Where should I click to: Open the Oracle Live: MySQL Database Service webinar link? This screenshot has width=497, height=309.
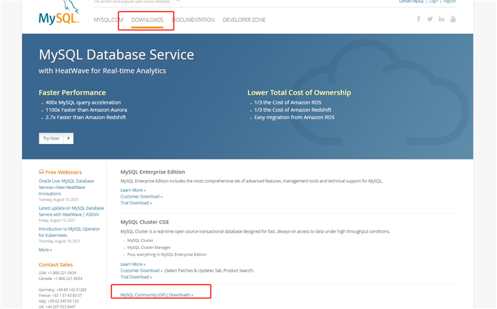66,187
